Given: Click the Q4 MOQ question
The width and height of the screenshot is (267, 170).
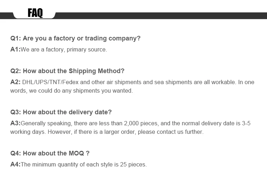Looking at the screenshot, I should 50,153.
